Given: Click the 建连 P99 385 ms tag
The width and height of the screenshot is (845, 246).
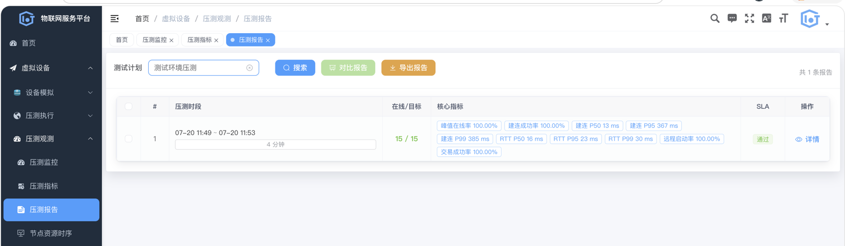Looking at the screenshot, I should tap(465, 139).
